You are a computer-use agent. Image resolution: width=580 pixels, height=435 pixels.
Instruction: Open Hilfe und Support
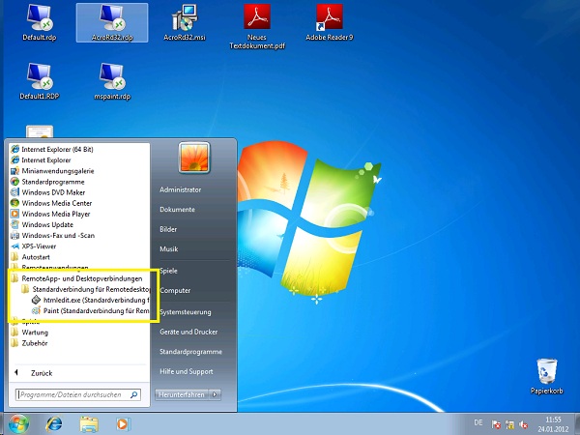tap(186, 371)
